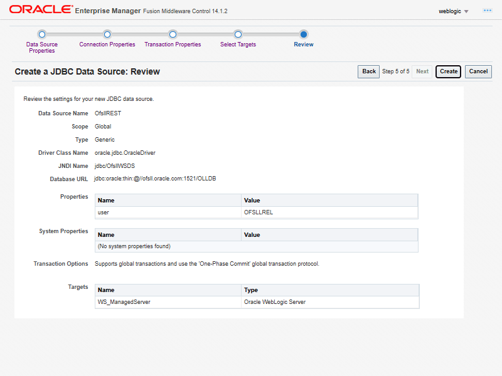The width and height of the screenshot is (502, 376).
Task: Click the active Review step circle
Action: (x=304, y=34)
